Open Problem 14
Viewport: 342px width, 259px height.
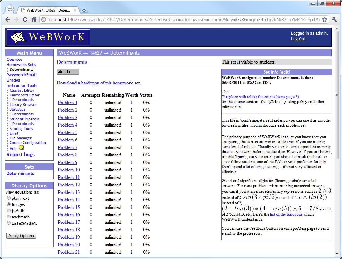tap(69, 200)
